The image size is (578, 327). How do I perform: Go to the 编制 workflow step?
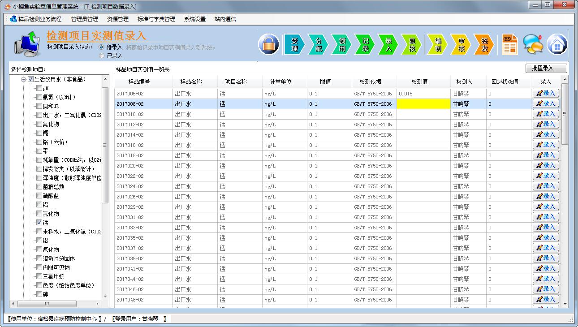437,44
